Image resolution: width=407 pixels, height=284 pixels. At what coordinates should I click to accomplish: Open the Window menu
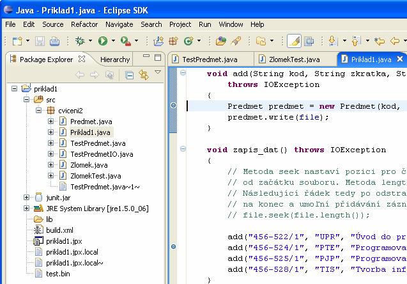point(231,24)
